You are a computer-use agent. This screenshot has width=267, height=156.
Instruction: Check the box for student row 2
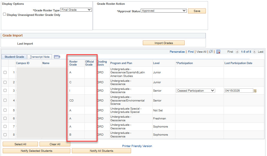(x=5, y=82)
